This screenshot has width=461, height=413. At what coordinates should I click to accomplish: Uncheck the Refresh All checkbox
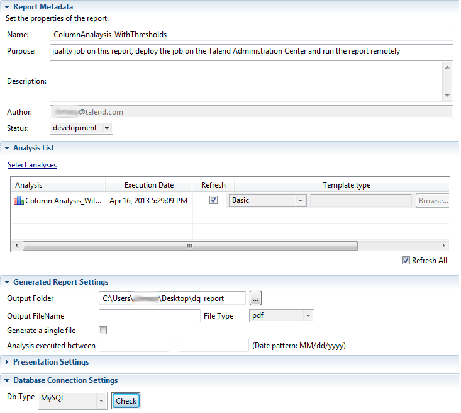[406, 261]
